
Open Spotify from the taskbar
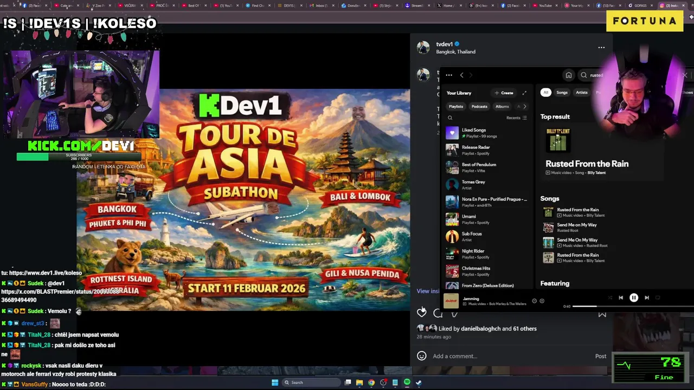click(407, 382)
